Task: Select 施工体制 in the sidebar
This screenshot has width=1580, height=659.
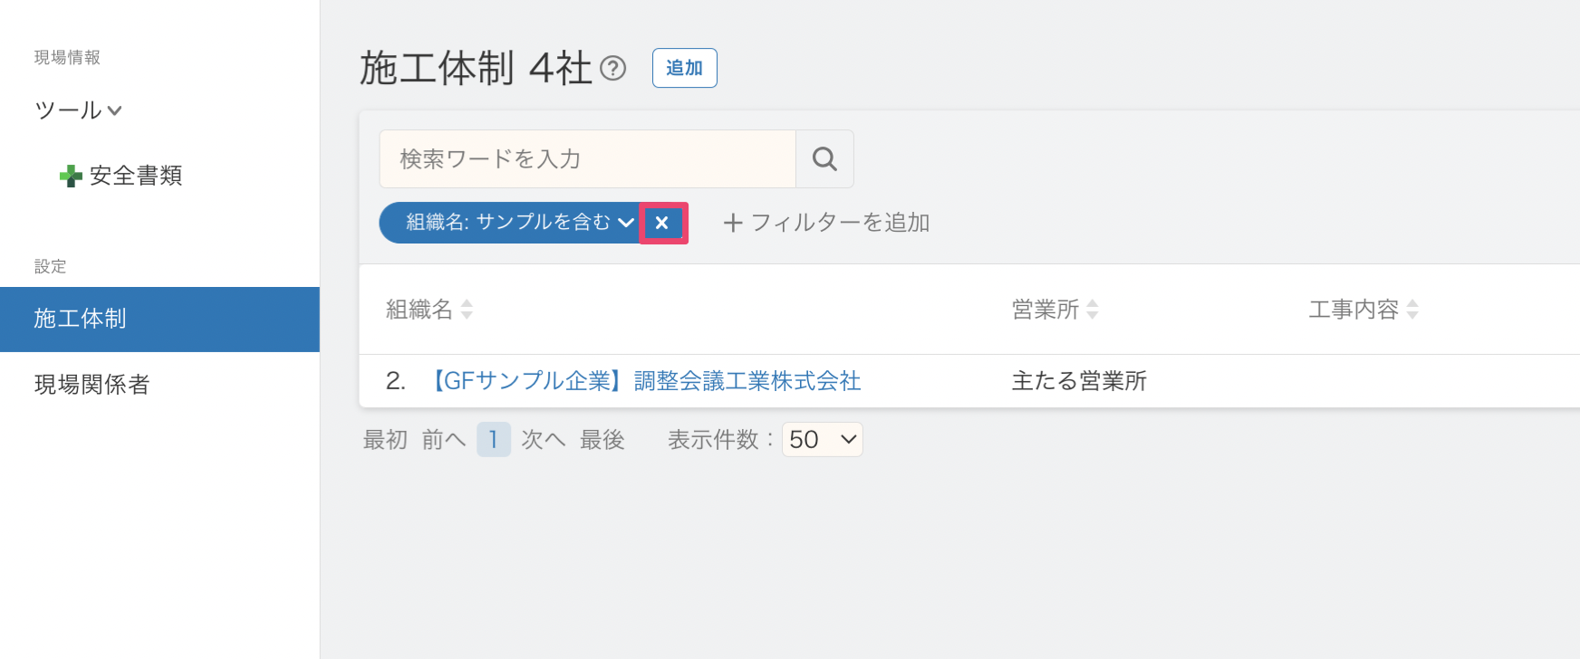Action: tap(159, 319)
